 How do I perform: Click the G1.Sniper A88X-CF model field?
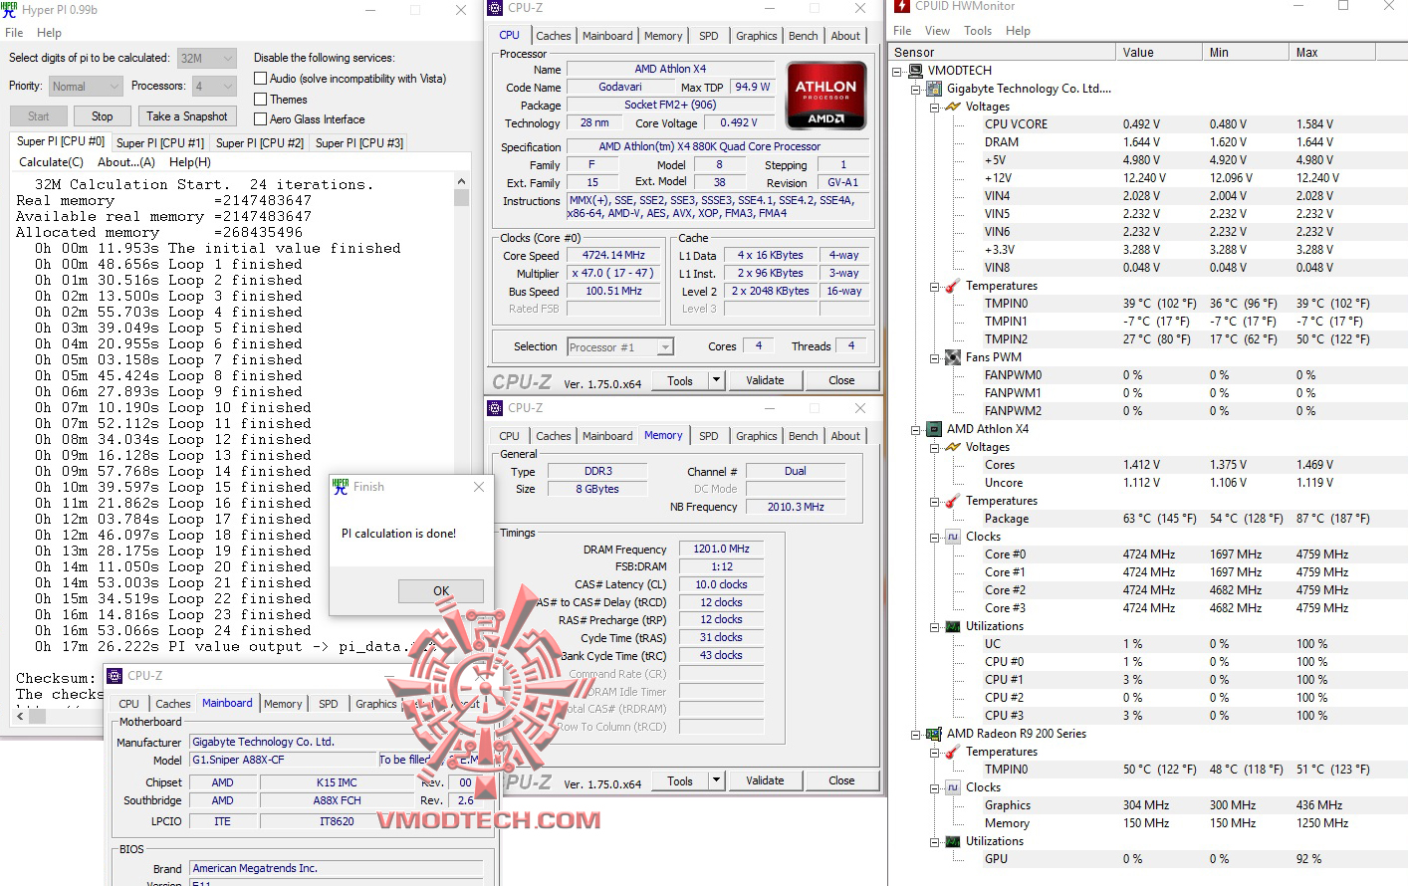point(284,760)
